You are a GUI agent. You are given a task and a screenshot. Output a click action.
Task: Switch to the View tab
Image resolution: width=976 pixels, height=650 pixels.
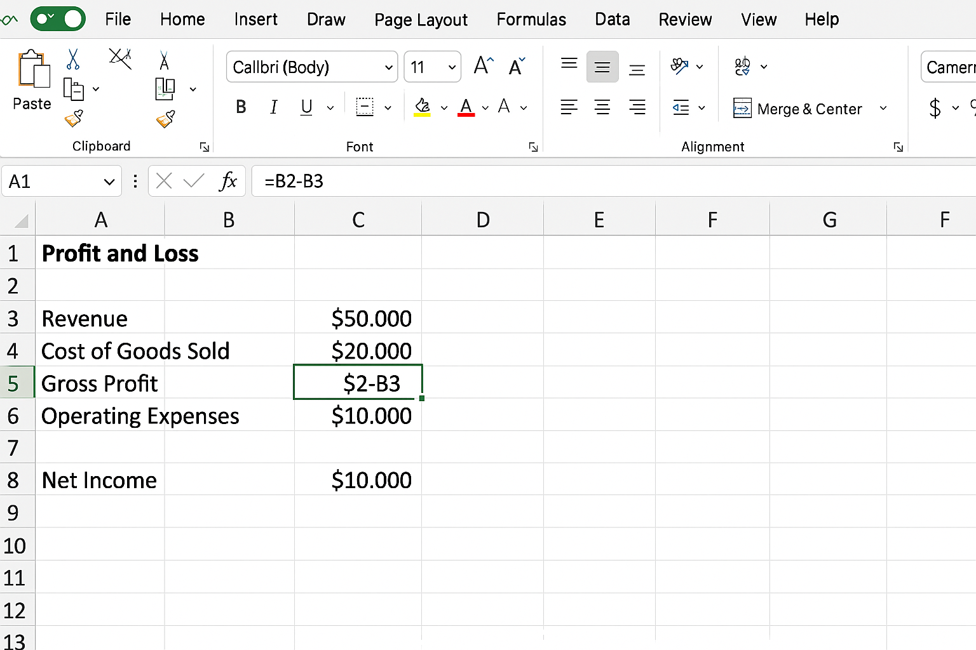[759, 19]
